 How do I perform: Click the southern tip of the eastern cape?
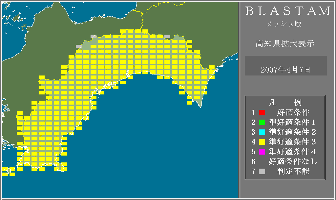coord(200,107)
